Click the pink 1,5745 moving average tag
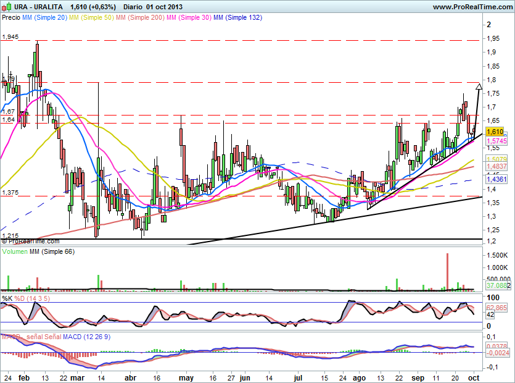Screen dimensions: 515x383 [x=495, y=141]
